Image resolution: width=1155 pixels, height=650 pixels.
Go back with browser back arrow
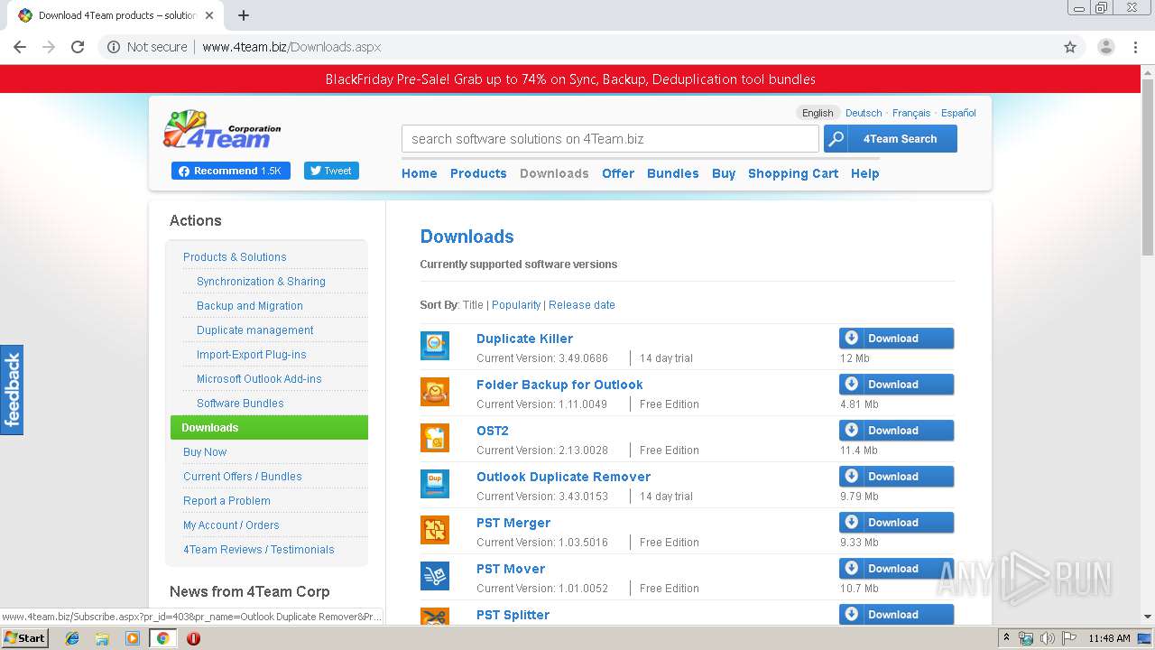[x=20, y=47]
